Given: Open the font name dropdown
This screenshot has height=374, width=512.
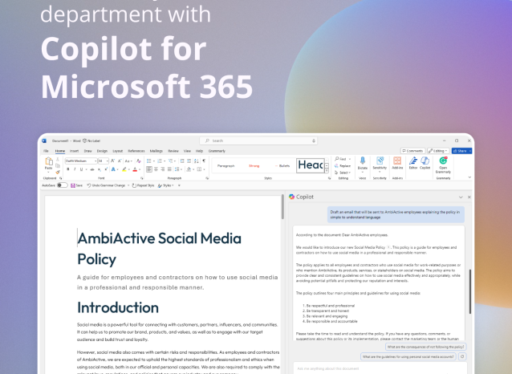Looking at the screenshot, I should (82, 161).
